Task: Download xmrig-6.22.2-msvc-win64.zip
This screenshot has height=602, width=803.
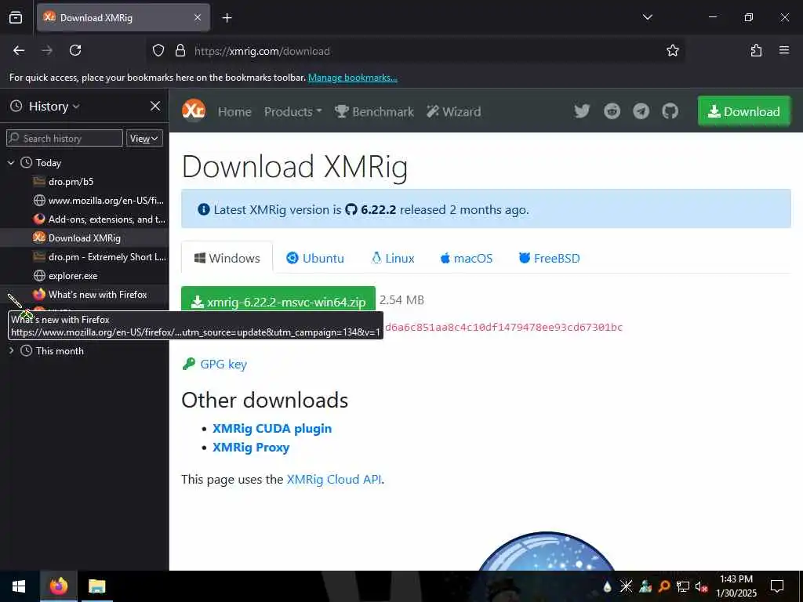Action: click(x=278, y=300)
